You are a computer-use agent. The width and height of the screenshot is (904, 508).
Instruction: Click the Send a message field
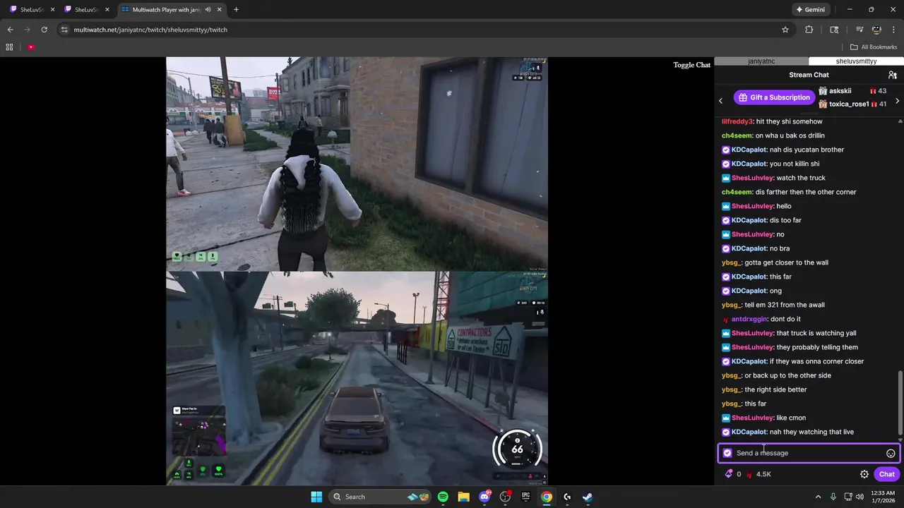pyautogui.click(x=809, y=453)
